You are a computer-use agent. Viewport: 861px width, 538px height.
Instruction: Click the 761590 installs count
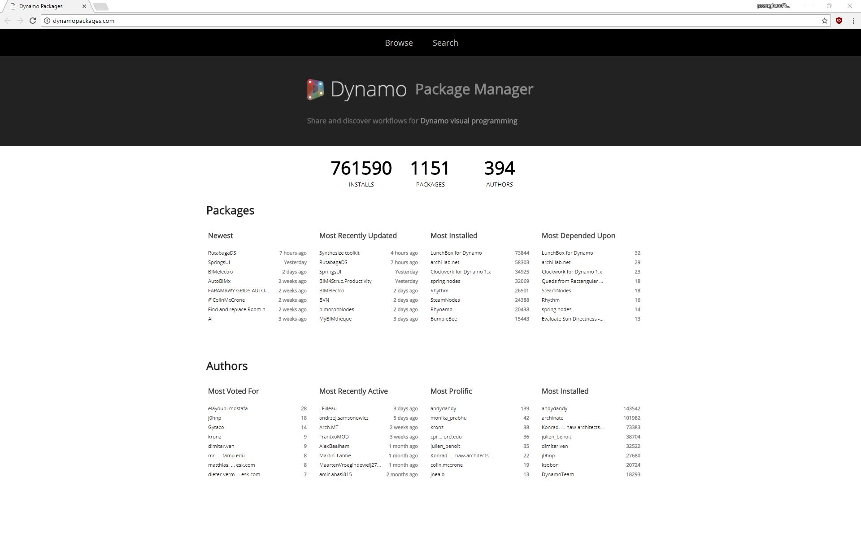(x=361, y=169)
